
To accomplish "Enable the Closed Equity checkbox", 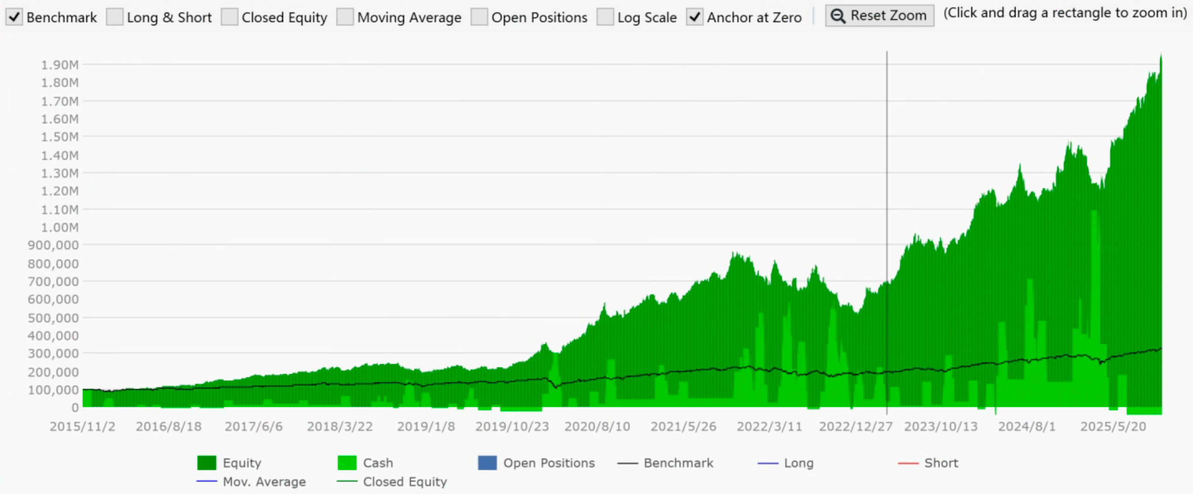I will point(229,17).
